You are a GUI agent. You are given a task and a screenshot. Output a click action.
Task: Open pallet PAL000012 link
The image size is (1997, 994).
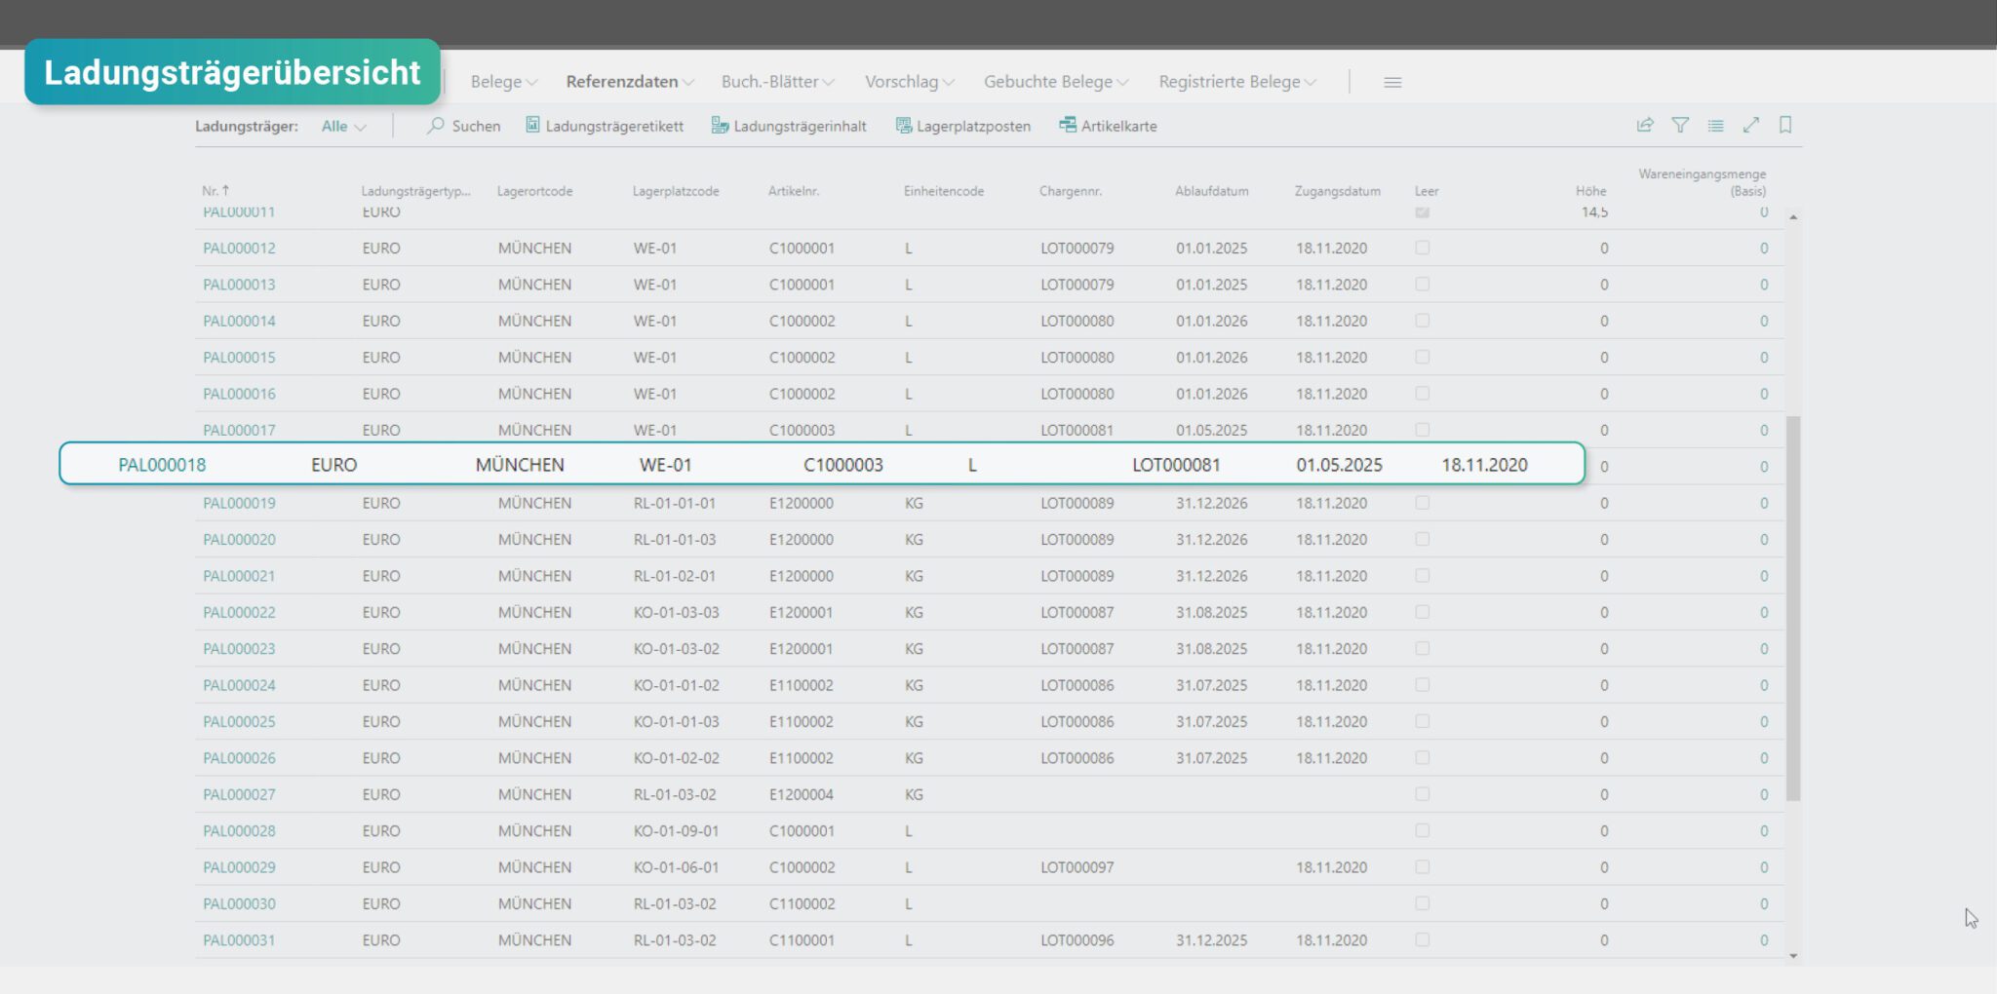pos(239,248)
